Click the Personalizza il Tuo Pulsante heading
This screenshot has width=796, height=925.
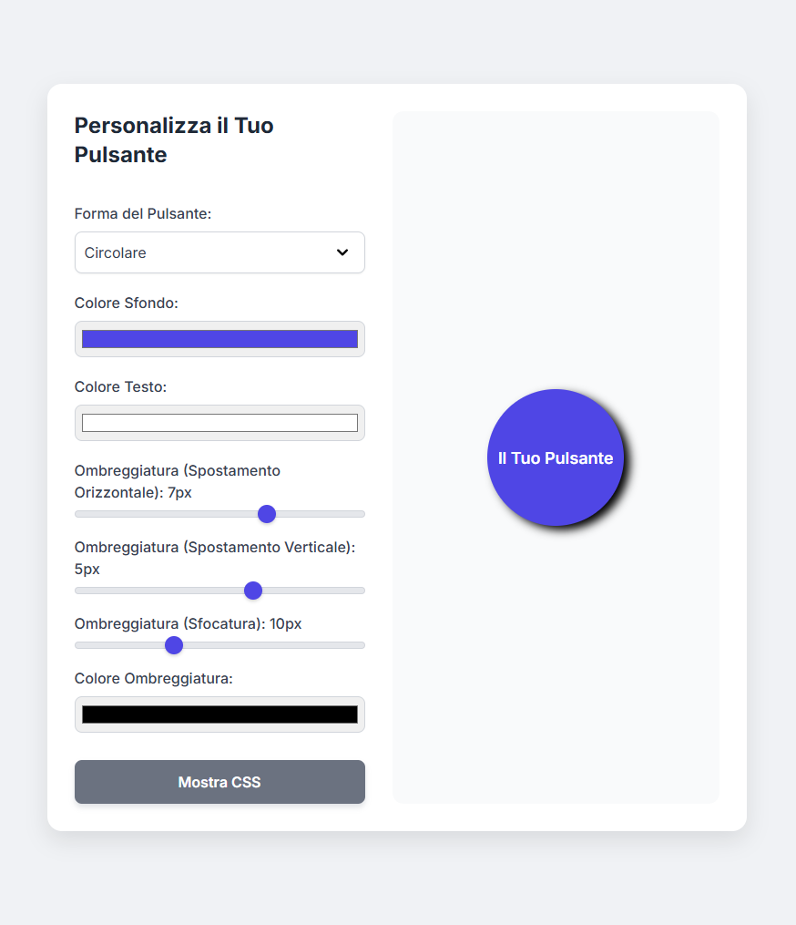point(174,139)
